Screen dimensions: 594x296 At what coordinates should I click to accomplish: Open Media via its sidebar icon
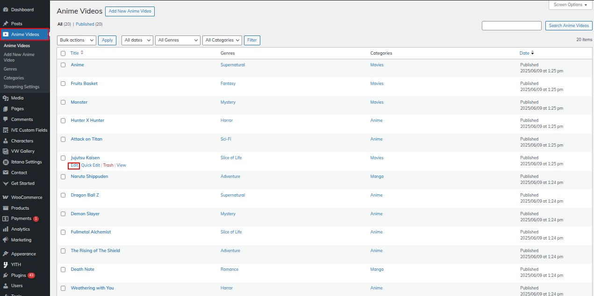[x=6, y=98]
